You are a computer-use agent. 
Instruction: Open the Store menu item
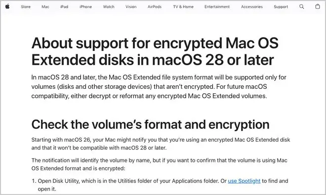(x=26, y=6)
